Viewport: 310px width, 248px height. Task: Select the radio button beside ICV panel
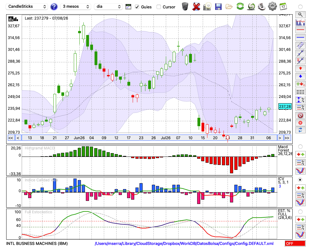pos(300,180)
